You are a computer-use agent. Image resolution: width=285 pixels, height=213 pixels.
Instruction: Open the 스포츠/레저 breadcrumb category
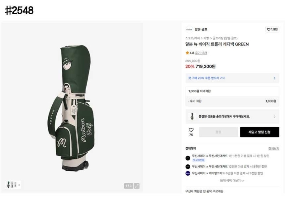[192, 38]
